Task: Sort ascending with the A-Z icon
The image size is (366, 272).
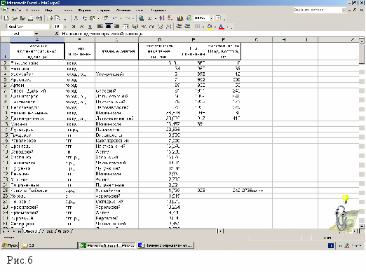Action: click(x=162, y=18)
